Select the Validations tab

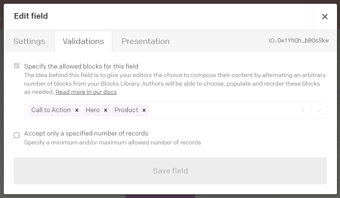pyautogui.click(x=83, y=41)
